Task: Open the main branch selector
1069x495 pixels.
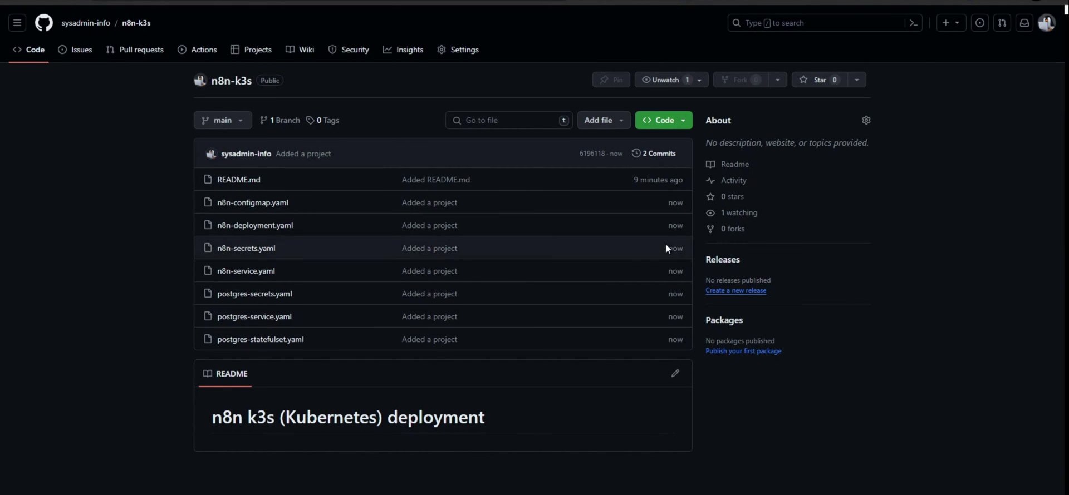Action: [x=223, y=120]
